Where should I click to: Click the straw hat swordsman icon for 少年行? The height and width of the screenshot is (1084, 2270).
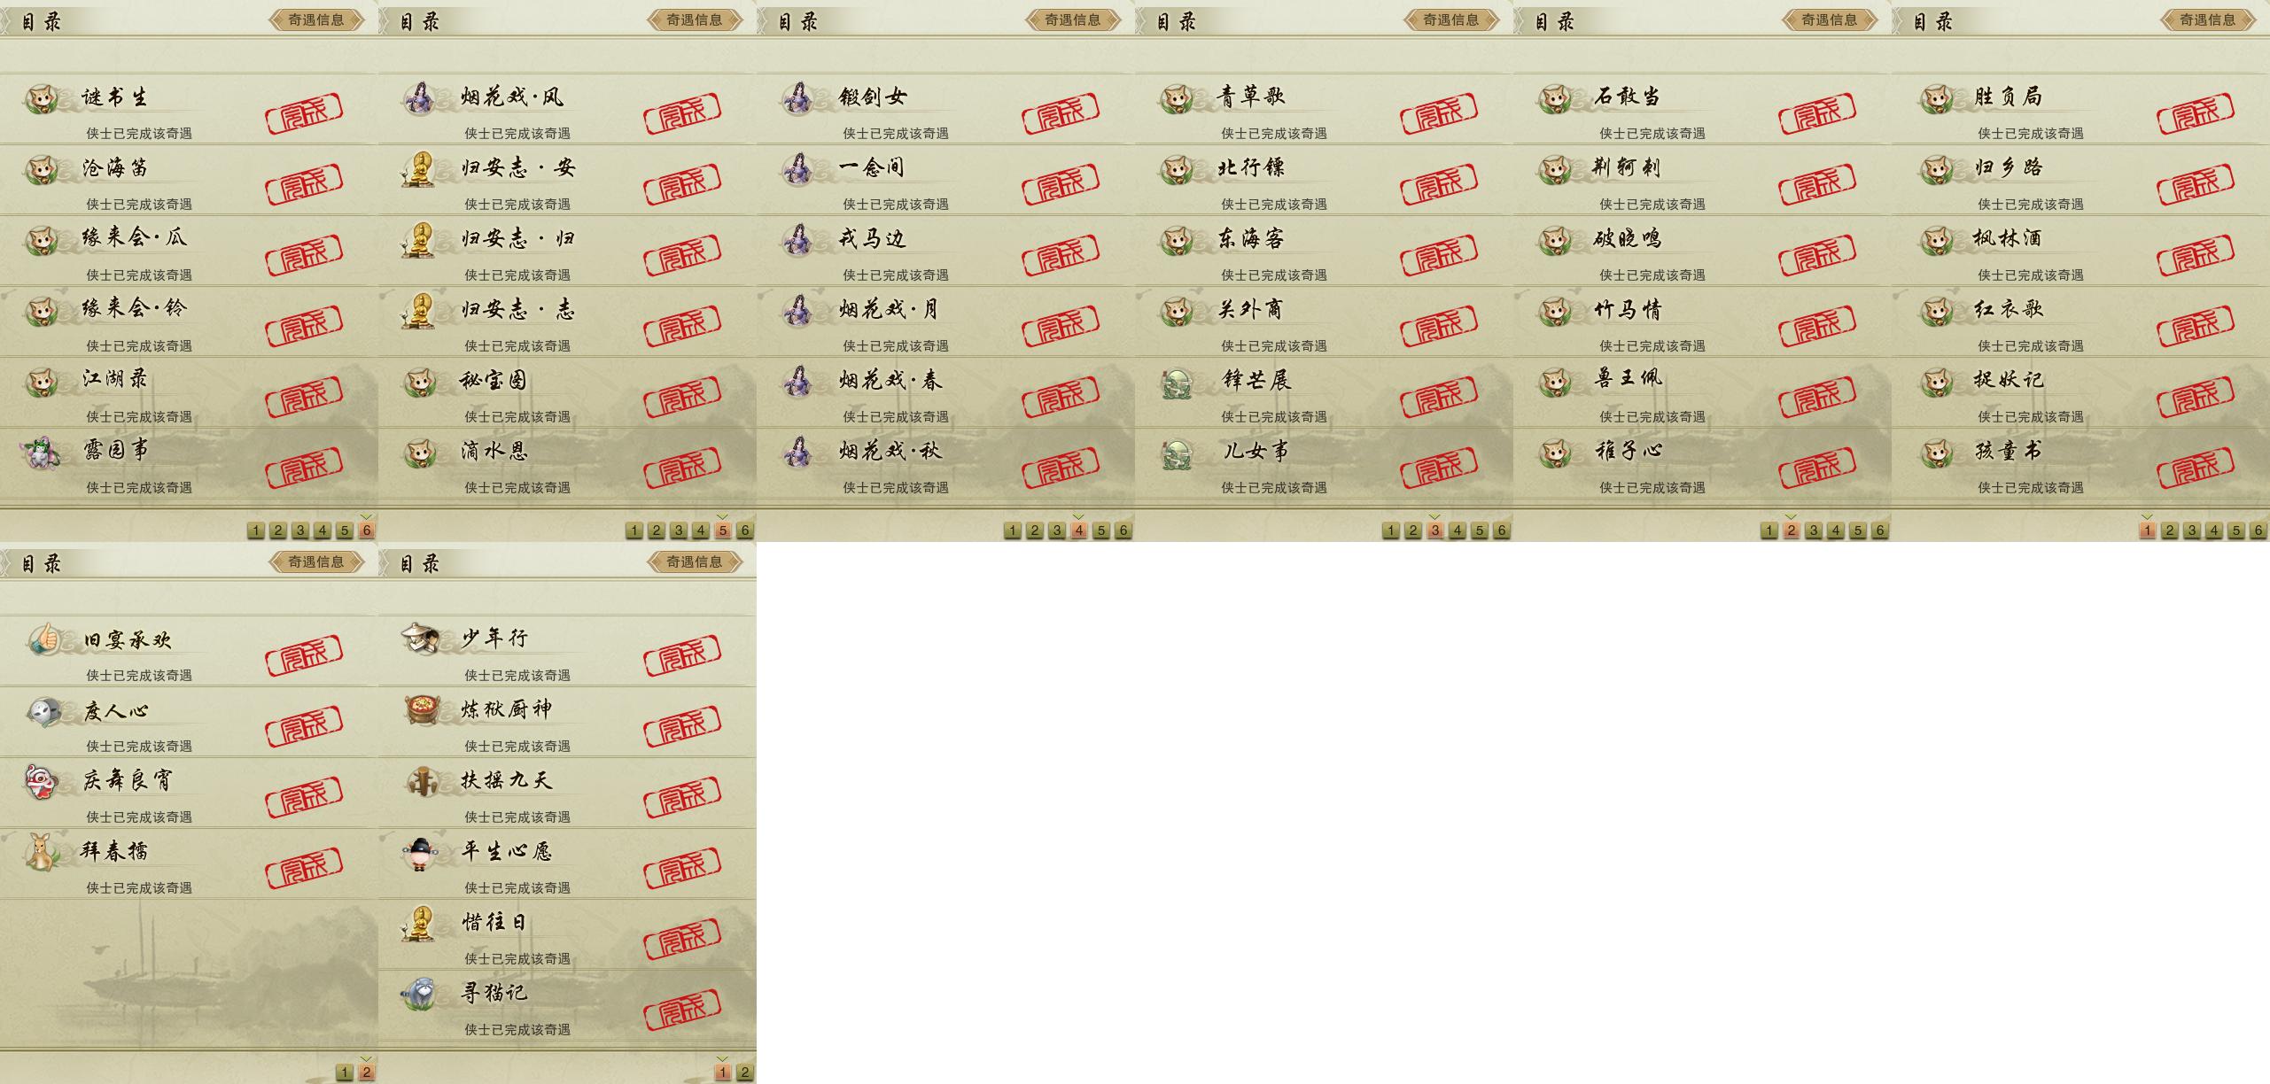coord(420,639)
